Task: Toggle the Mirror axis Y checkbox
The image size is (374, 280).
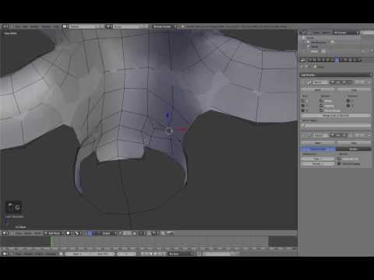Action: 303,106
